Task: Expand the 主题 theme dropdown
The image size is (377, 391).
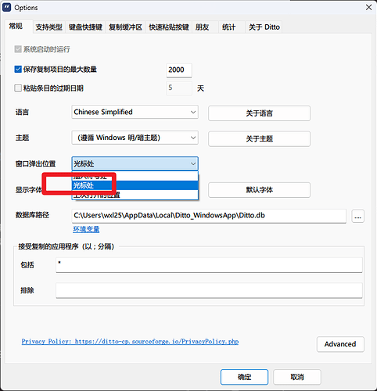Action: coord(135,138)
